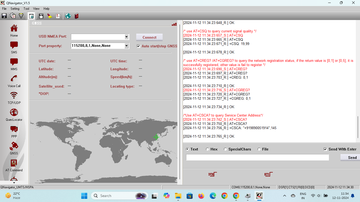The height and width of the screenshot is (202, 360).
Task: Open the Setting menu
Action: click(x=15, y=9)
